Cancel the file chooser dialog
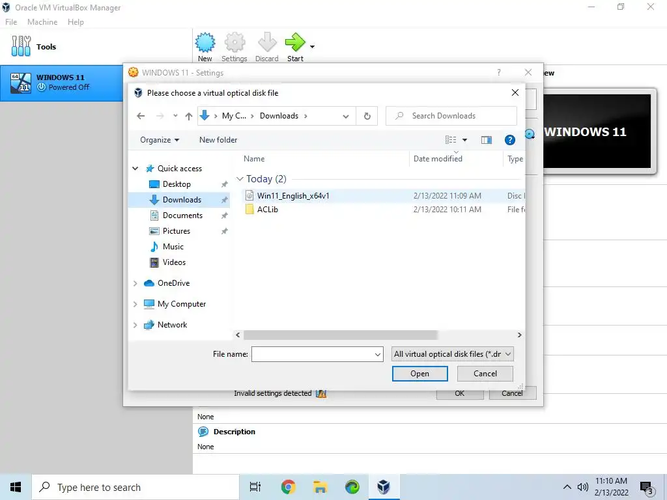This screenshot has width=667, height=500. coord(485,374)
